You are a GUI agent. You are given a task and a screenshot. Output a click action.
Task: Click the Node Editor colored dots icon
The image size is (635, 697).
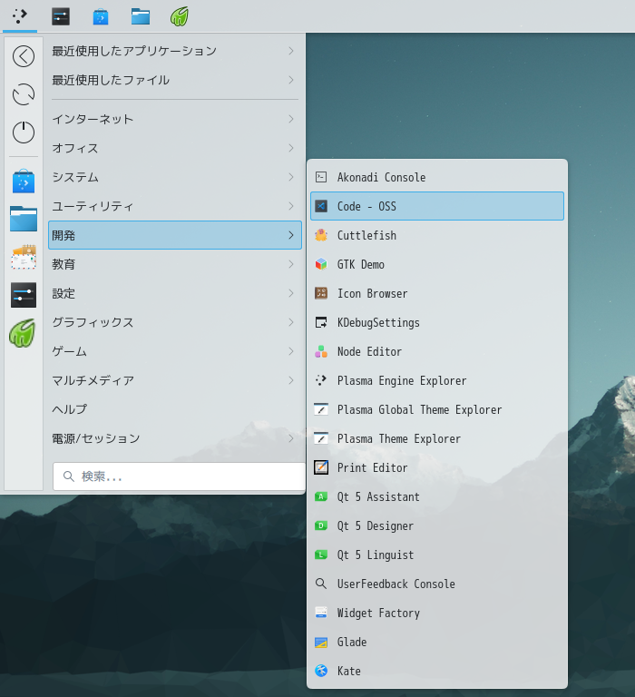click(321, 351)
